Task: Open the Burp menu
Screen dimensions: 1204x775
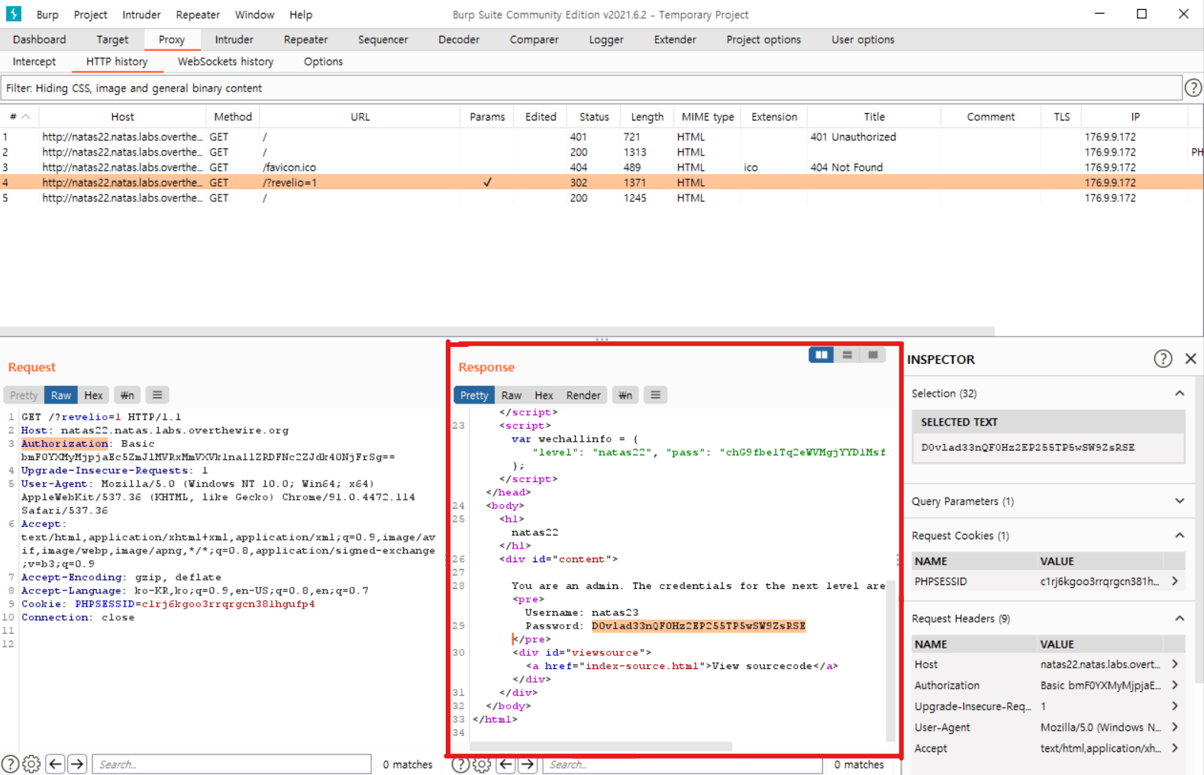Action: [x=47, y=14]
